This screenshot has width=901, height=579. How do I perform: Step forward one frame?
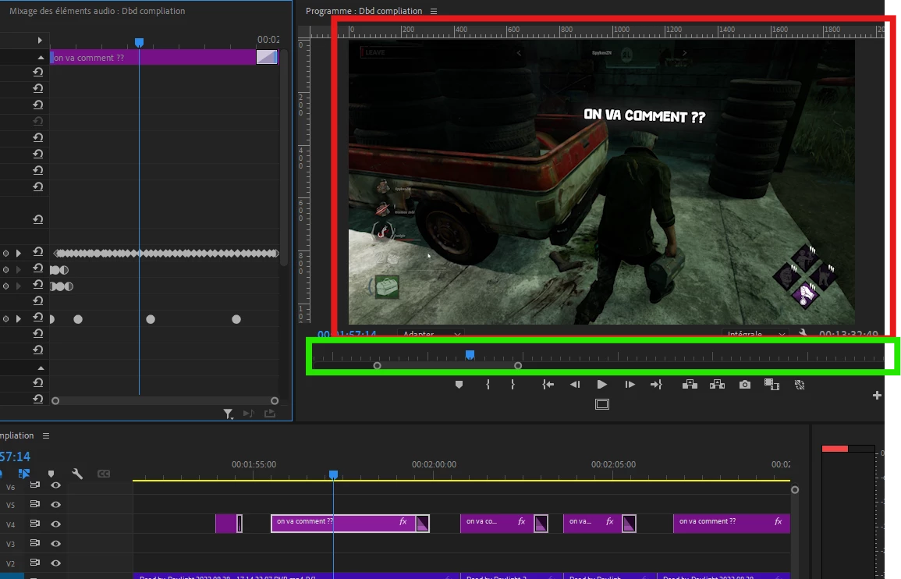[630, 385]
